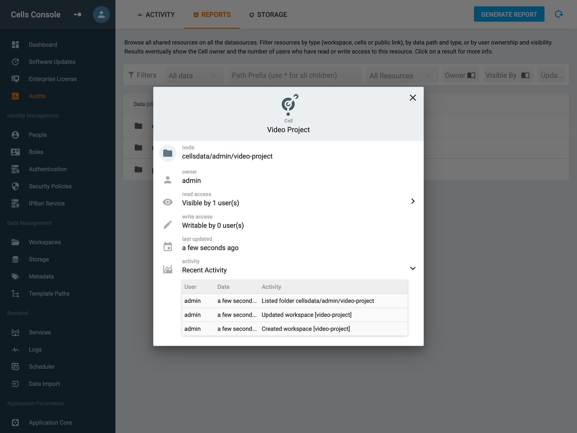Expand read access user list chevron
The image size is (577, 433).
coord(413,201)
